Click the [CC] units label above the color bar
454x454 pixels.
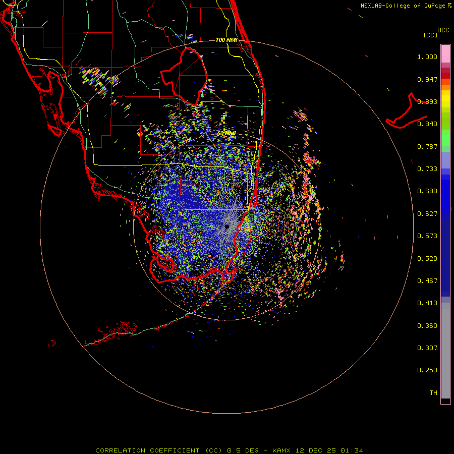[x=430, y=35]
